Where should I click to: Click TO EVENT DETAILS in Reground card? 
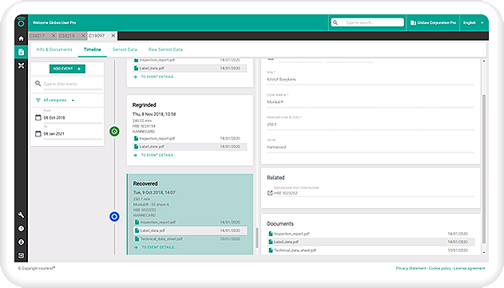pos(158,155)
